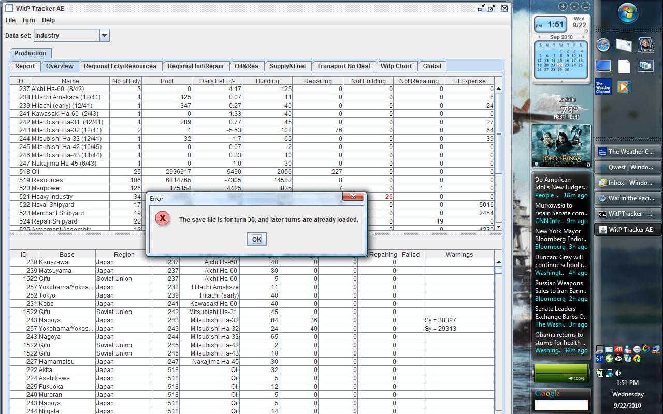Open the Help menu

point(48,20)
